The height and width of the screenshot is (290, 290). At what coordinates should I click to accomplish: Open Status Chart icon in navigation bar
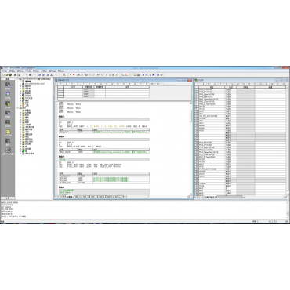8,103
